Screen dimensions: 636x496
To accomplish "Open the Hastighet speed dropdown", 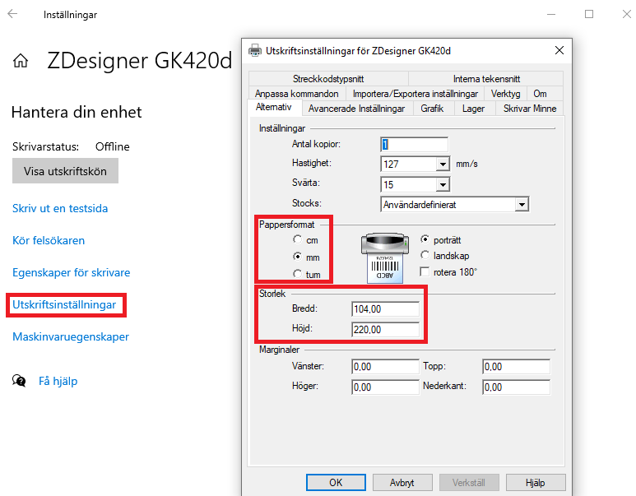I will pos(442,165).
